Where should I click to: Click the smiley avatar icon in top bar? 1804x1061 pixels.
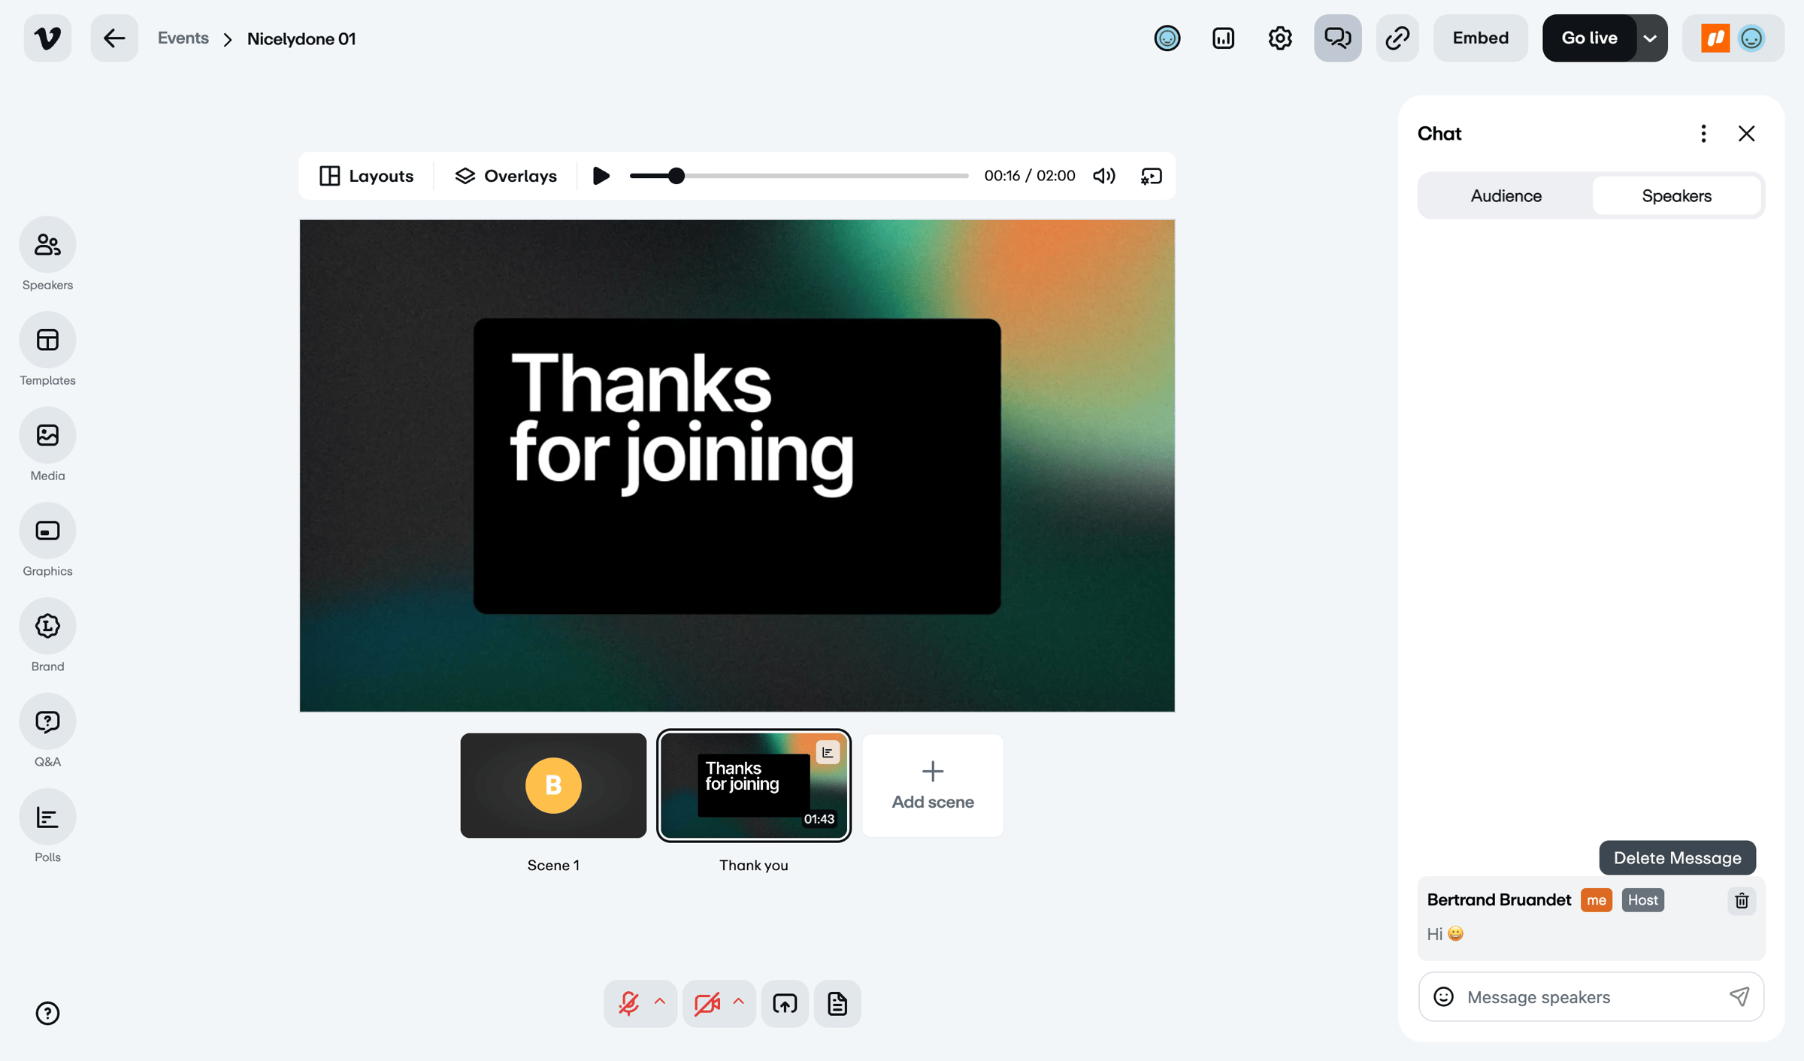click(x=1167, y=38)
